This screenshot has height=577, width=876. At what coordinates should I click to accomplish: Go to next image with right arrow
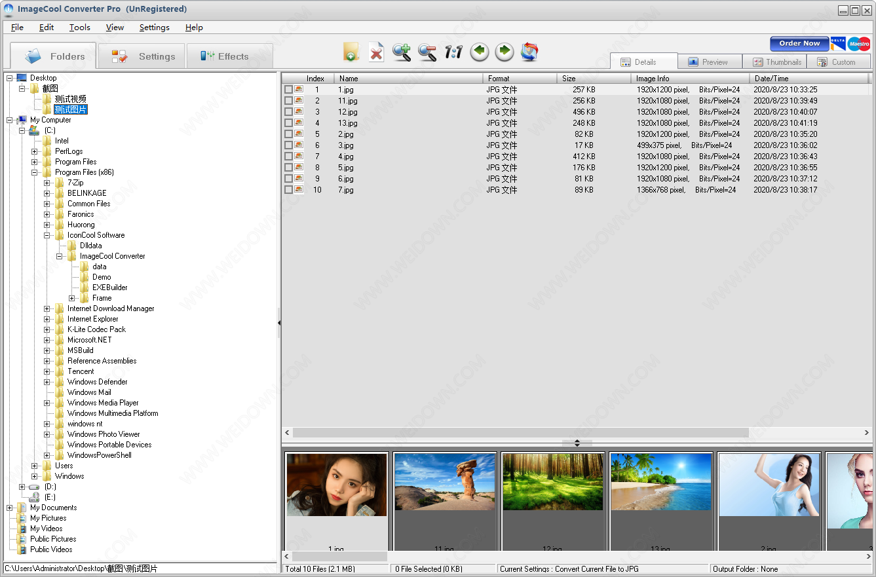(505, 52)
